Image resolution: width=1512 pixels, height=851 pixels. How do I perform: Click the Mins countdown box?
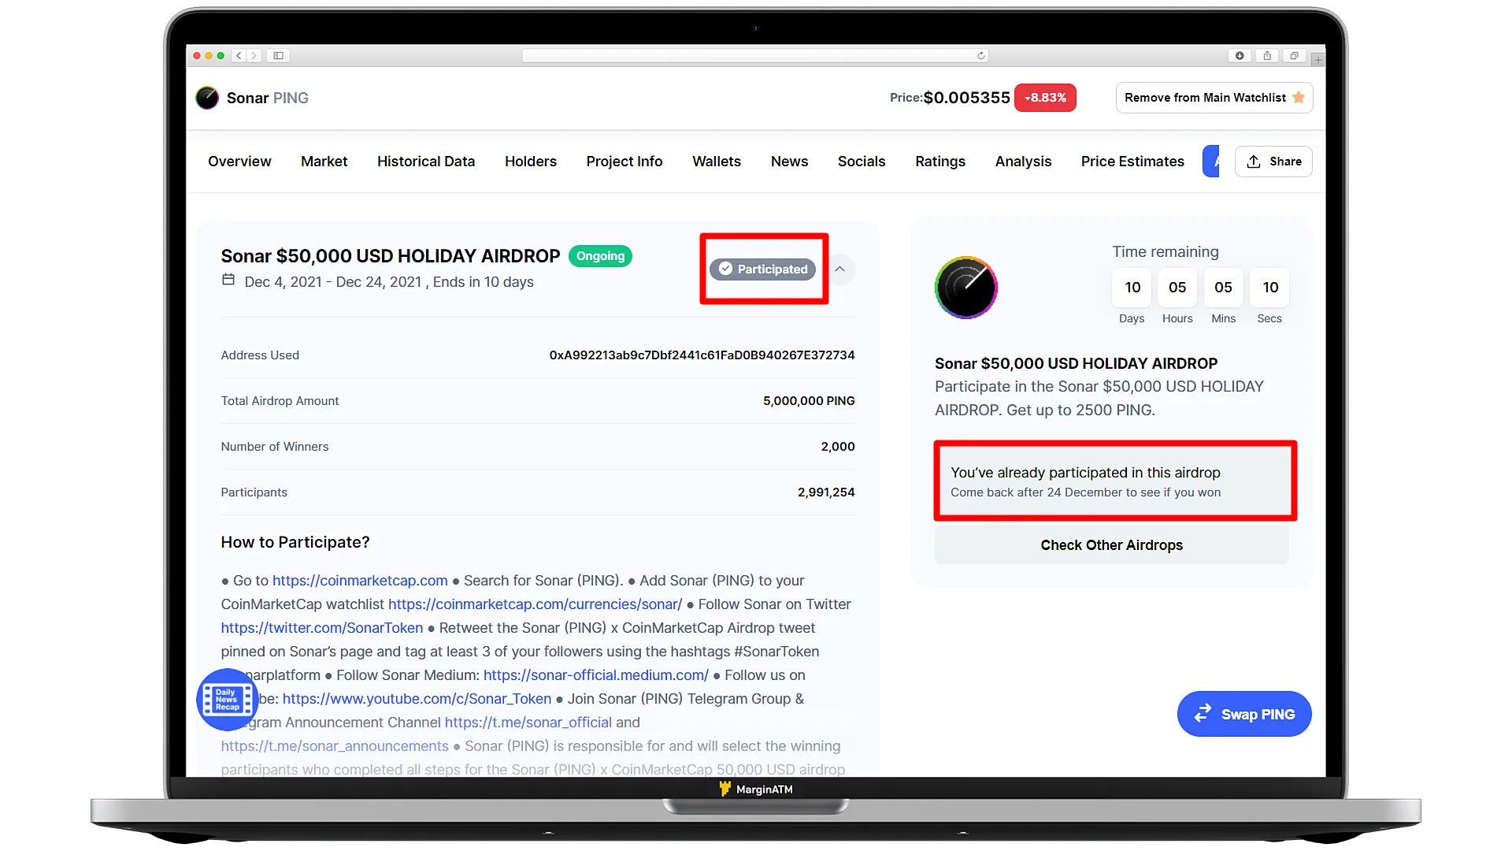[x=1223, y=288]
